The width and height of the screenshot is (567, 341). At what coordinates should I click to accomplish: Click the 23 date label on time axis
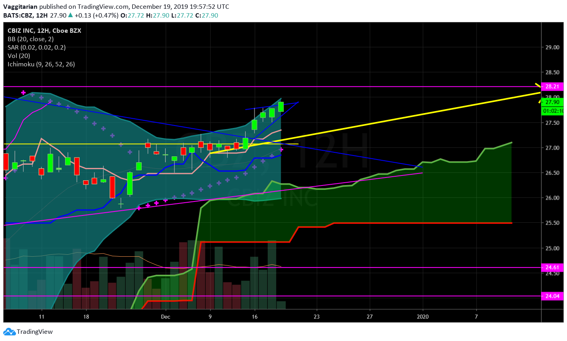click(317, 317)
